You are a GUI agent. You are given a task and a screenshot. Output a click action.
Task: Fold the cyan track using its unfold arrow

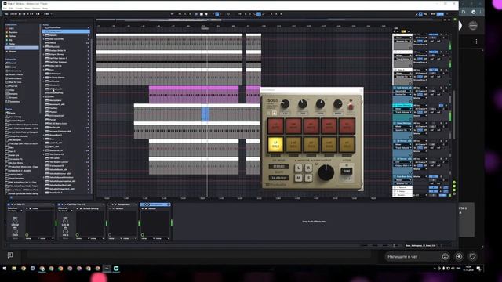pos(395,105)
